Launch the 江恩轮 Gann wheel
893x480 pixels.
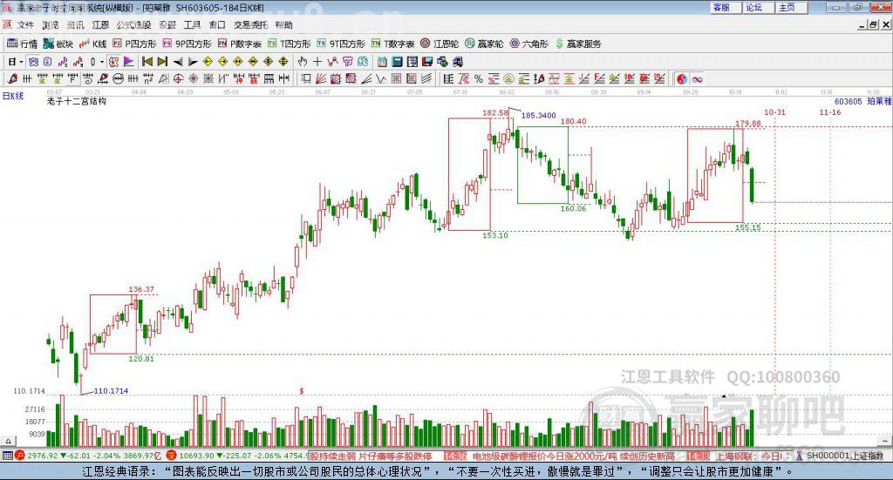(440, 44)
